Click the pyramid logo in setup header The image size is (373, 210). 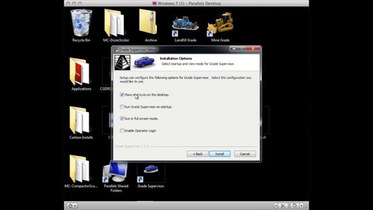[x=122, y=62]
